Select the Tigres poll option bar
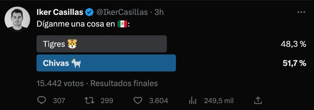314x110 pixels. pyautogui.click(x=102, y=44)
